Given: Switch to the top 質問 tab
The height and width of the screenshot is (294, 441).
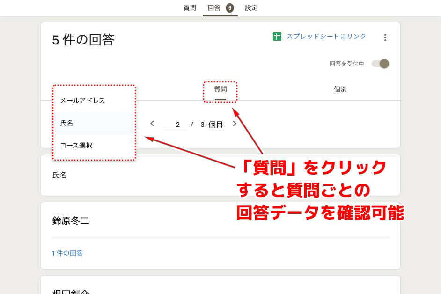Looking at the screenshot, I should (x=190, y=8).
